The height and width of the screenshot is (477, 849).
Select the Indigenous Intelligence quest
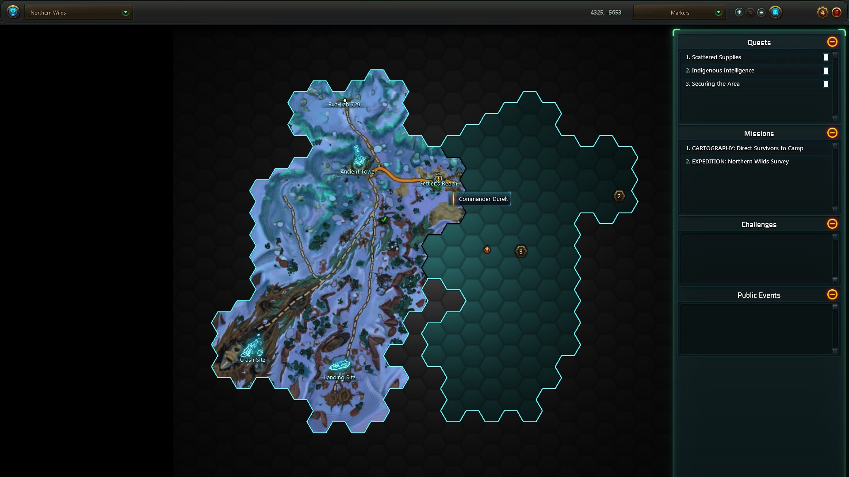[755, 71]
